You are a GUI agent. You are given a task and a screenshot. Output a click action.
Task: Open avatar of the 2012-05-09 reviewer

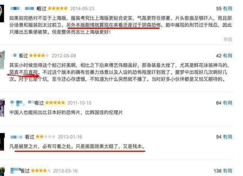pyautogui.click(x=2, y=60)
